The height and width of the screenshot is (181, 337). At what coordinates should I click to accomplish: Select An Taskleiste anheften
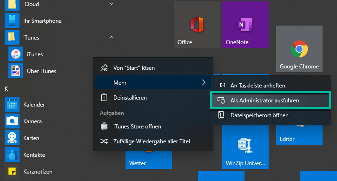[x=271, y=86]
